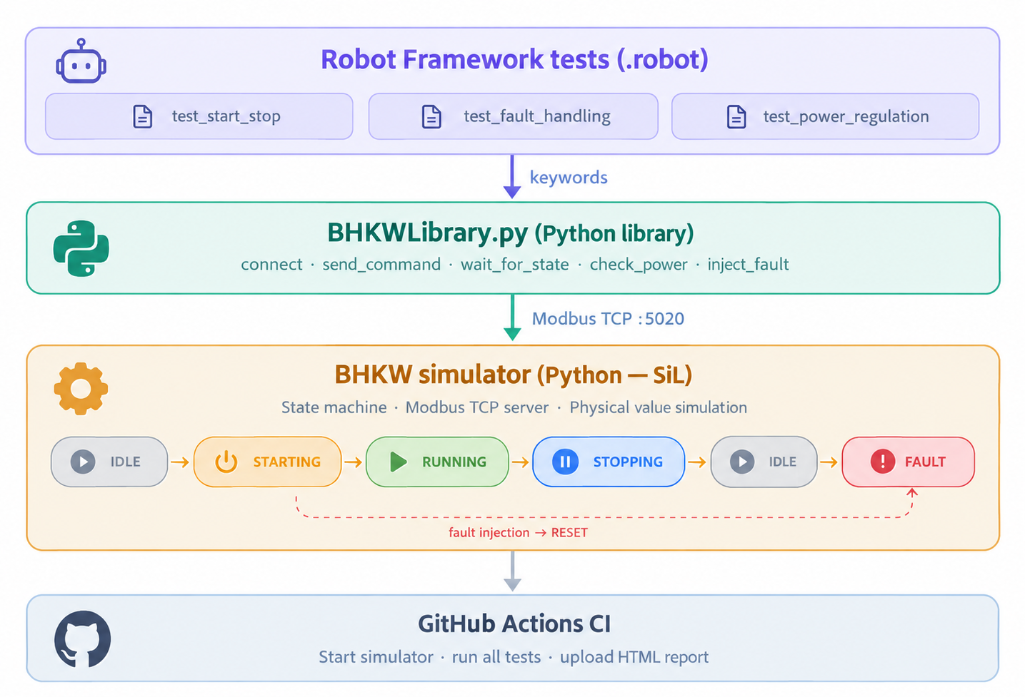Click the 'run all tests' text
Image resolution: width=1025 pixels, height=697 pixels.
496,657
